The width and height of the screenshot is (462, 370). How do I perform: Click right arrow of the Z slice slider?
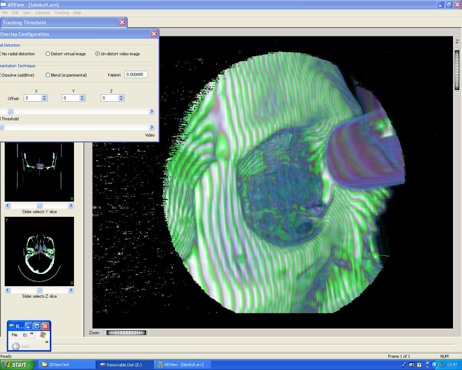click(x=71, y=290)
